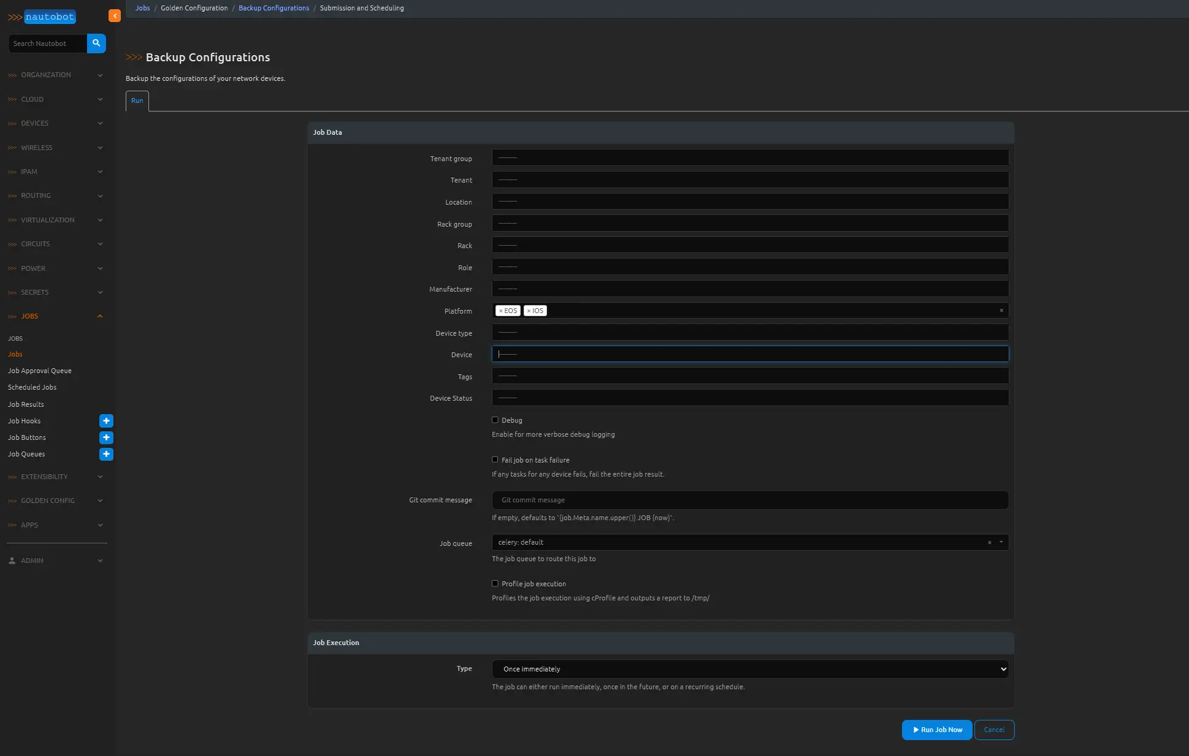
Task: Enable the Debug checkbox
Action: [x=495, y=420]
